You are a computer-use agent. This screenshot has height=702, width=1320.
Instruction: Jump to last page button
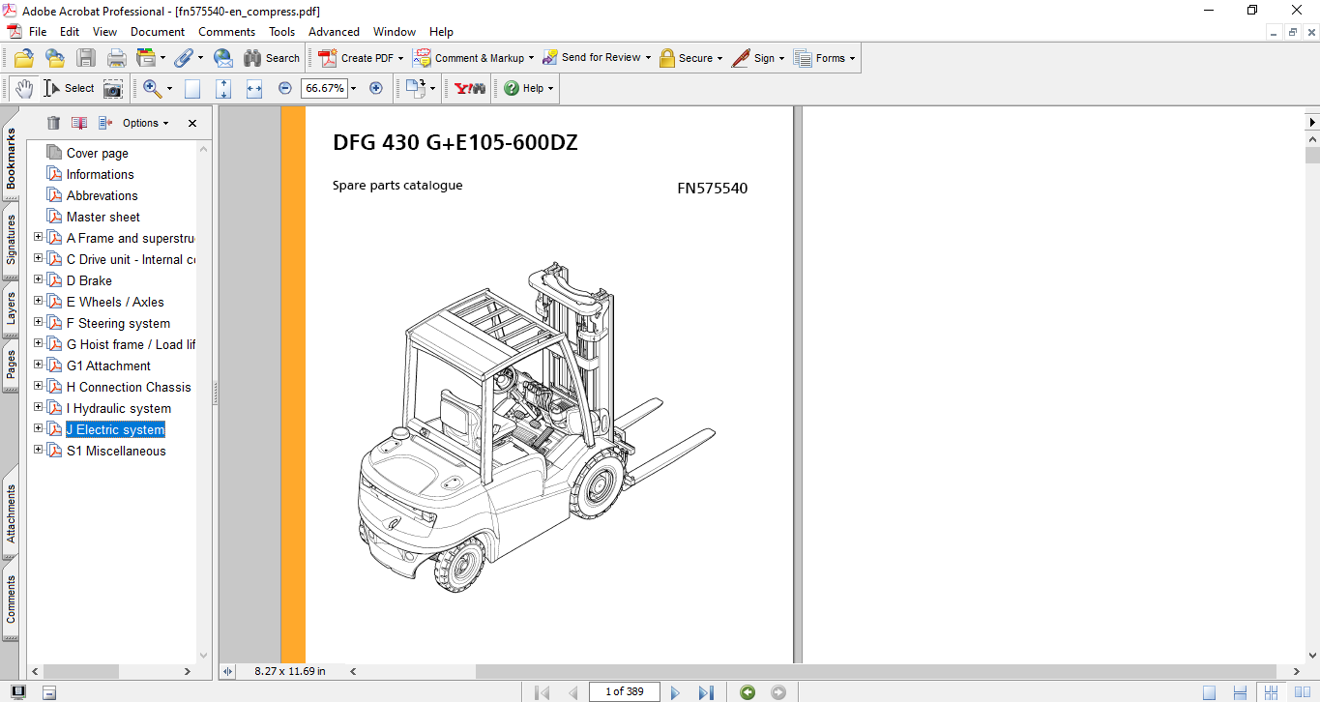click(x=706, y=691)
